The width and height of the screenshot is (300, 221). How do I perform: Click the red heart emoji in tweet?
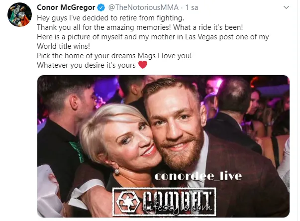[143, 65]
